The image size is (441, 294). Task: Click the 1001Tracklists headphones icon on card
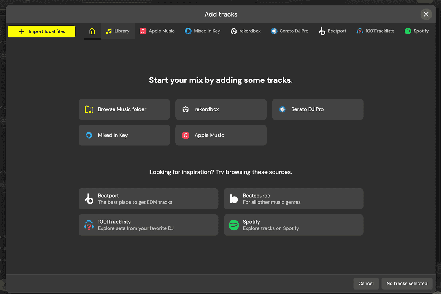(89, 225)
